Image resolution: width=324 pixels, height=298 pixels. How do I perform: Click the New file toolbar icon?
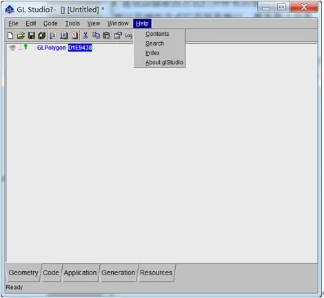10,36
